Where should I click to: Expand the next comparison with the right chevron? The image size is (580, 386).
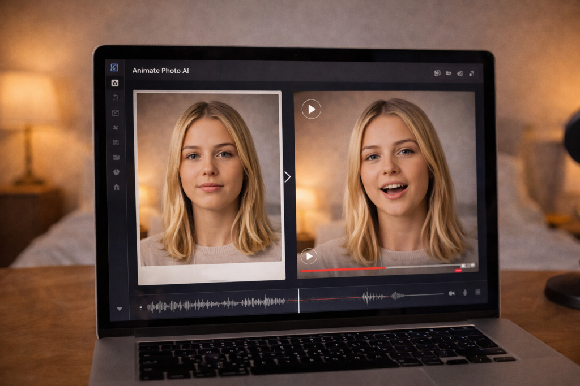(288, 177)
